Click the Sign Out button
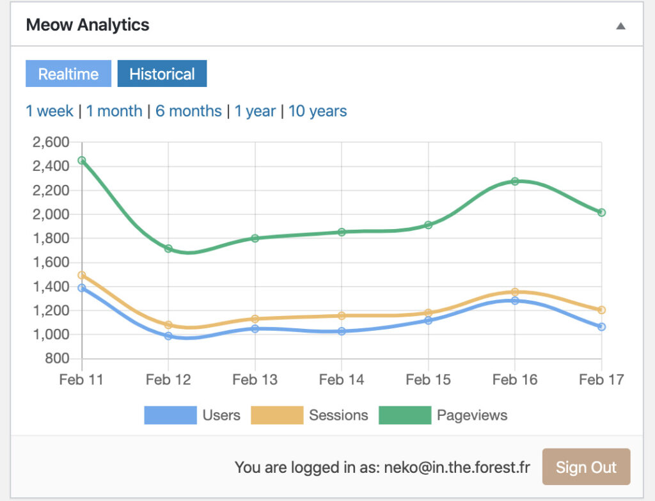 tap(586, 467)
